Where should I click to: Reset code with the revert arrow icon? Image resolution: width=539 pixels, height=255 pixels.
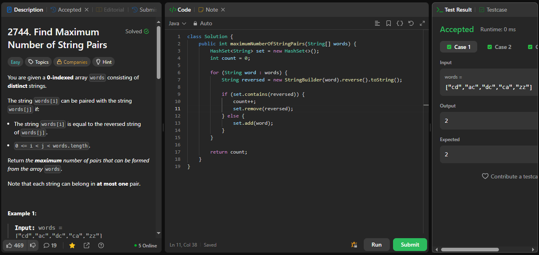click(x=411, y=23)
